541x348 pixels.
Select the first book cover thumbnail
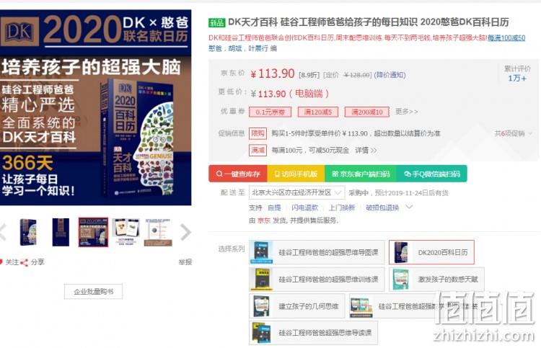tap(29, 232)
